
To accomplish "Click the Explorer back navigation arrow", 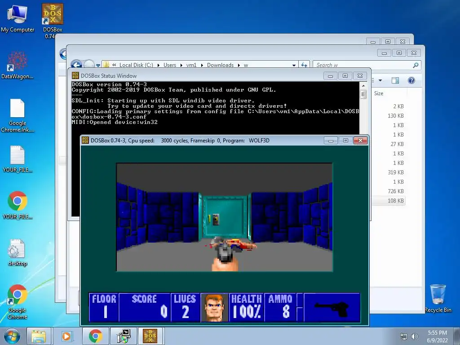I will 76,65.
